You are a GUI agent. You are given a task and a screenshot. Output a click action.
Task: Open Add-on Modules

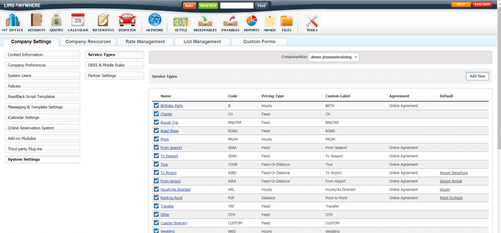point(43,139)
